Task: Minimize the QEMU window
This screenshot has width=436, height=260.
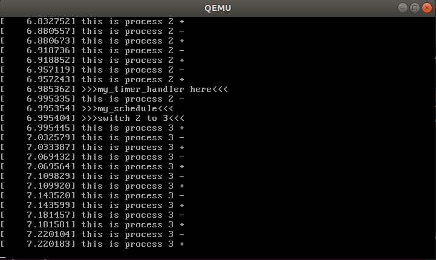Action: [x=402, y=8]
